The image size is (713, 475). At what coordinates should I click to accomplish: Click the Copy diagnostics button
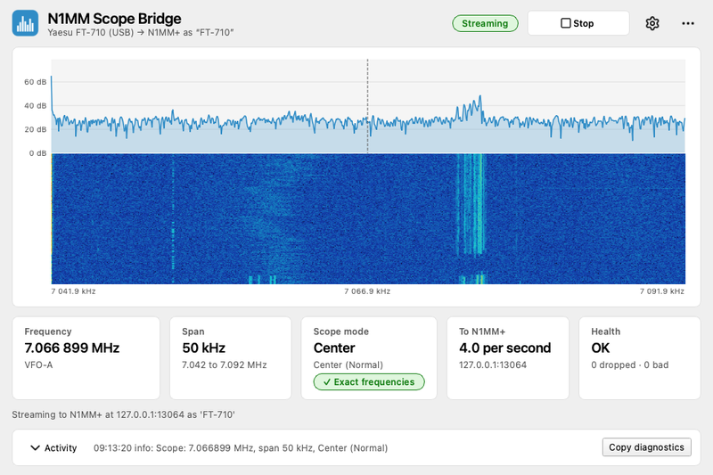(646, 447)
